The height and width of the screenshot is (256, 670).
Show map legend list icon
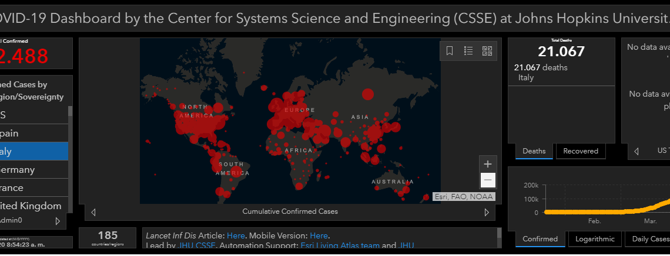click(468, 51)
